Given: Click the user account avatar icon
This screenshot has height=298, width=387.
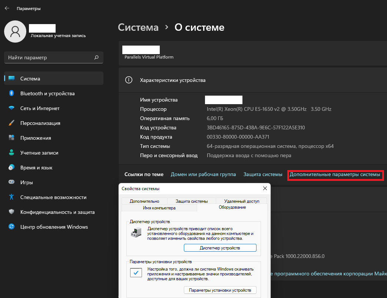Looking at the screenshot, I should click(15, 32).
